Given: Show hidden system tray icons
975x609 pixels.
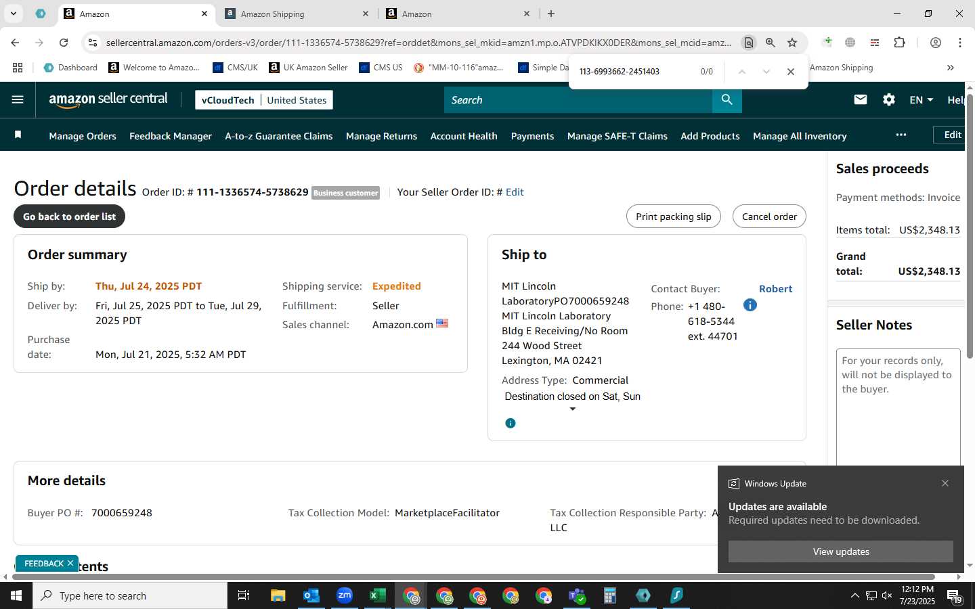Looking at the screenshot, I should pyautogui.click(x=854, y=595).
